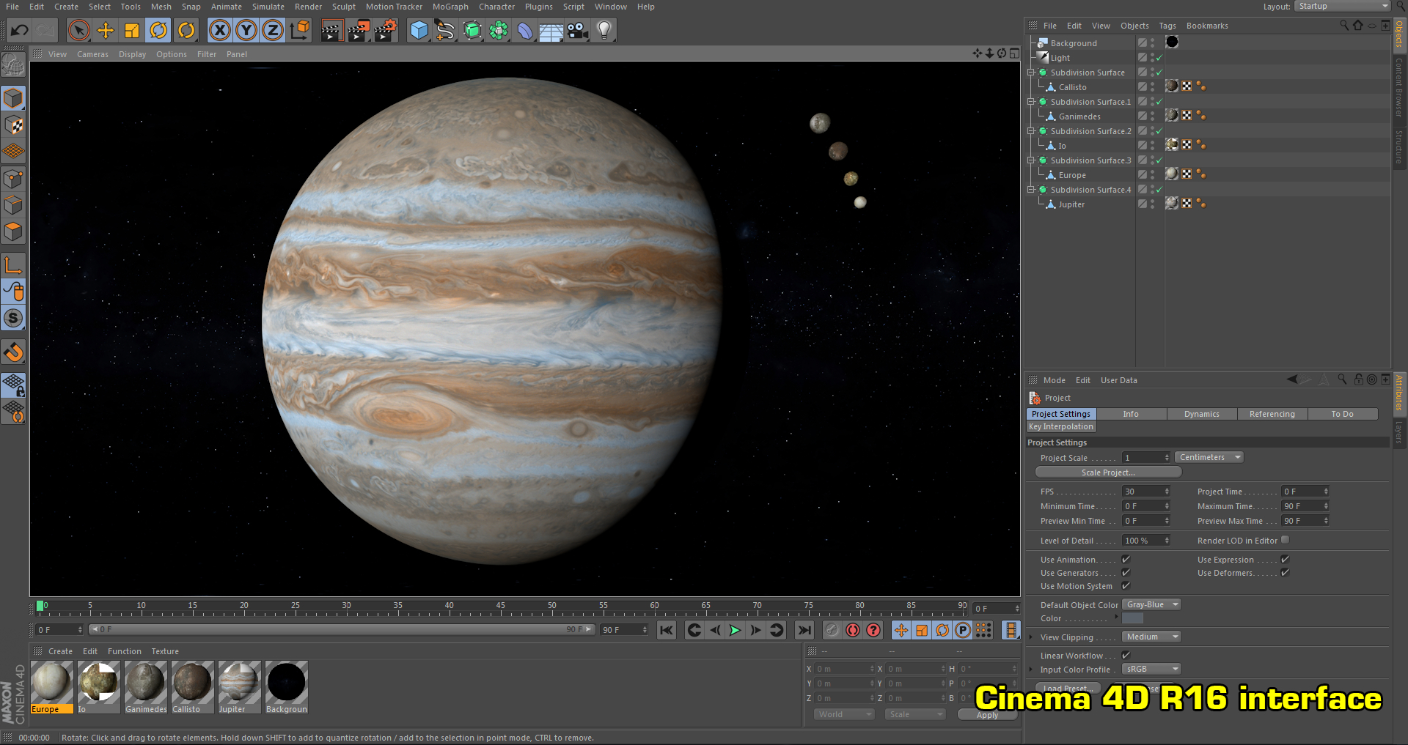
Task: Open the Centimeters units dropdown
Action: (x=1208, y=457)
